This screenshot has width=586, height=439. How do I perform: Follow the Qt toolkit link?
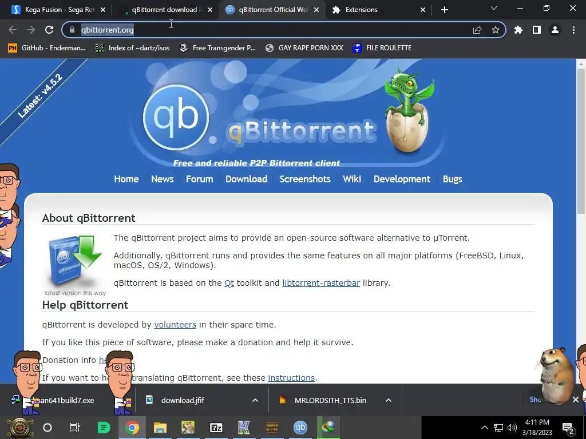pyautogui.click(x=229, y=283)
